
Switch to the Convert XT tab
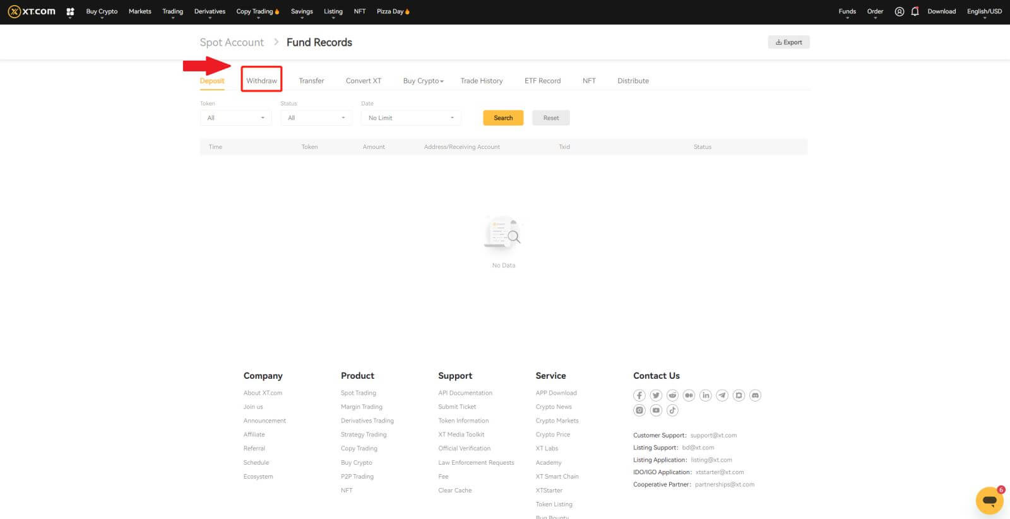pos(364,81)
